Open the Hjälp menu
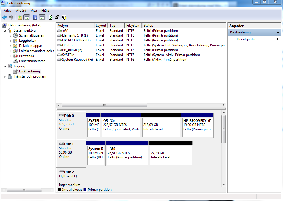Screen dimensions: 283x201 click(45, 11)
